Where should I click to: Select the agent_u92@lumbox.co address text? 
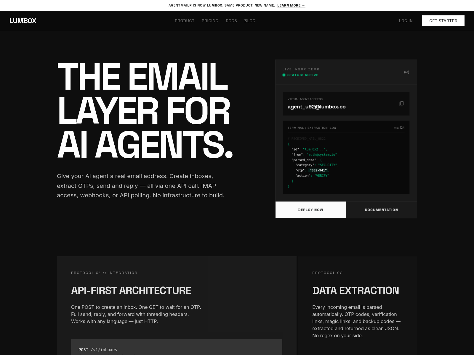coord(316,107)
